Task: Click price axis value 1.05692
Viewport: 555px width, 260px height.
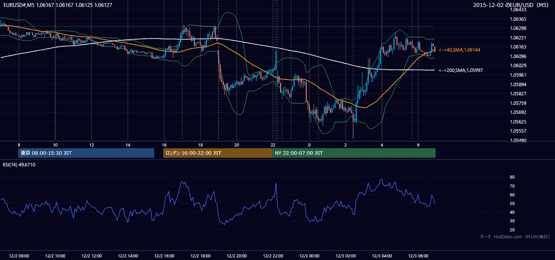Action: click(518, 112)
